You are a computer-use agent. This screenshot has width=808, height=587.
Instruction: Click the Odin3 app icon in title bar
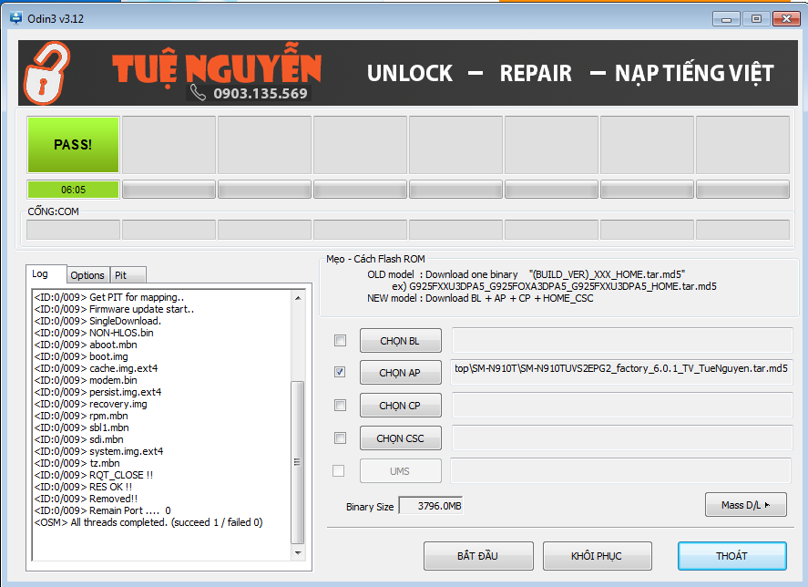[x=16, y=17]
